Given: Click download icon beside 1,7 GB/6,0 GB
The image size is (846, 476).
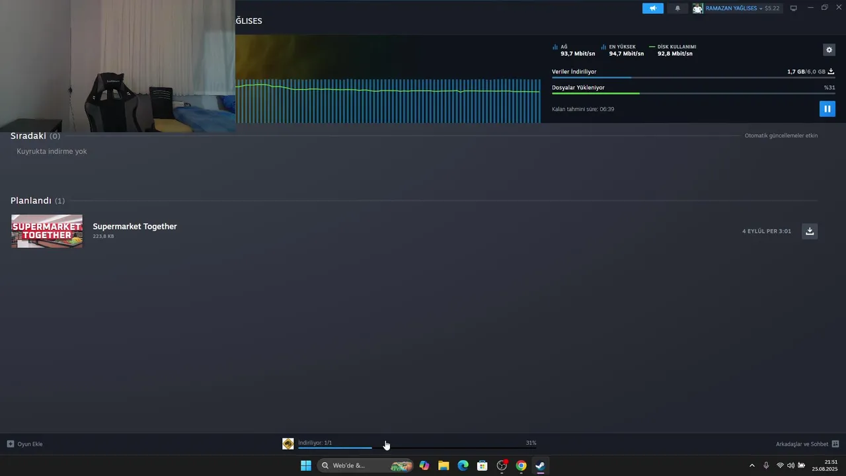Looking at the screenshot, I should coord(831,71).
